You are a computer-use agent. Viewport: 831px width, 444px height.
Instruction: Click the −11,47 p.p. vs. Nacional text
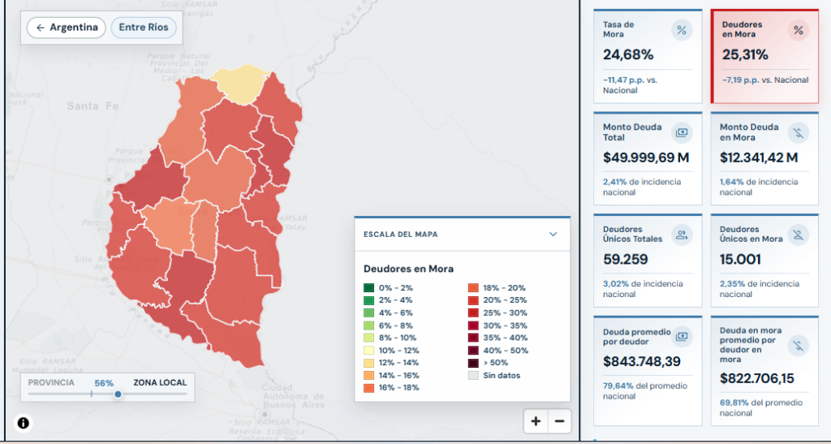coord(630,85)
